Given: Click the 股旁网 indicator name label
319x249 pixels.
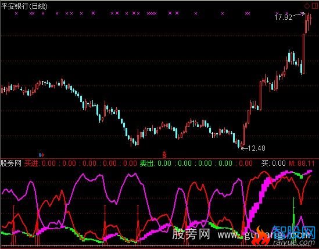Looking at the screenshot, I should click(11, 163).
